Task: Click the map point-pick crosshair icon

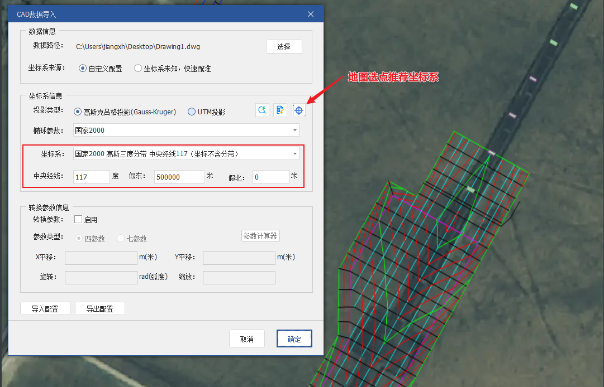Action: [299, 110]
